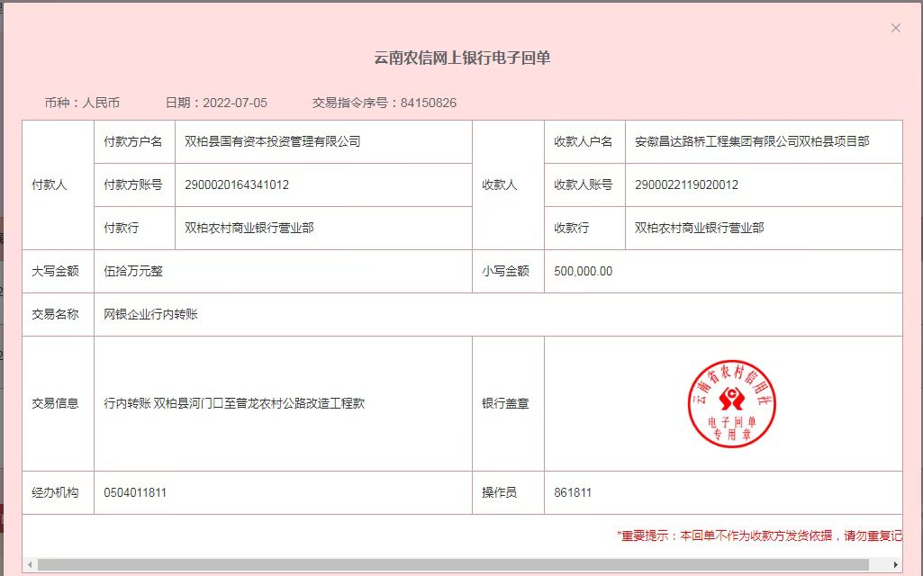Click the red bank seal stamp

(x=731, y=404)
